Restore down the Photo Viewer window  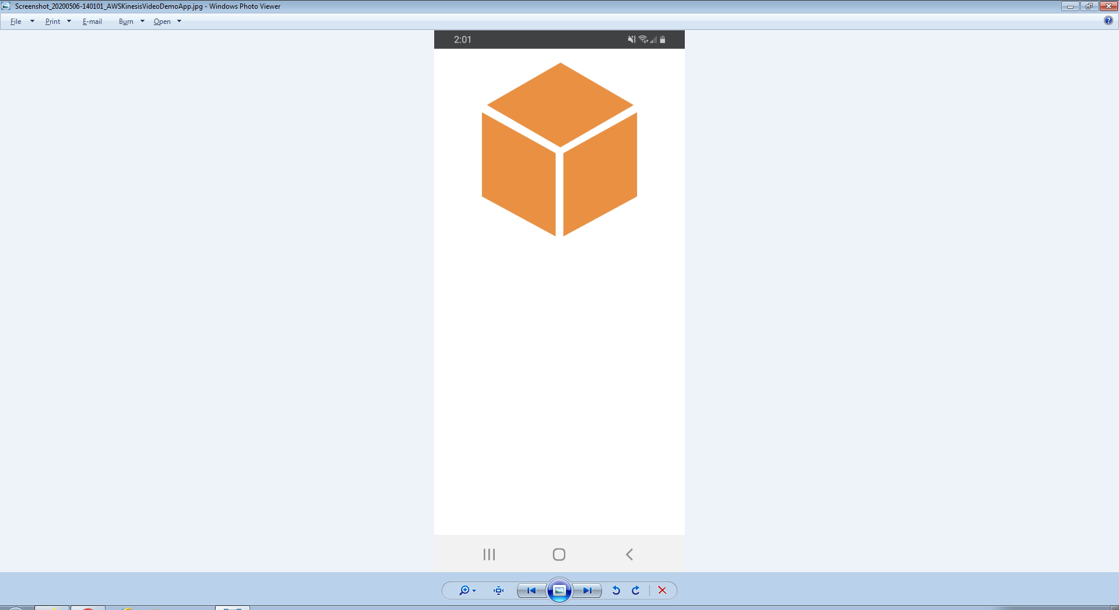1089,6
